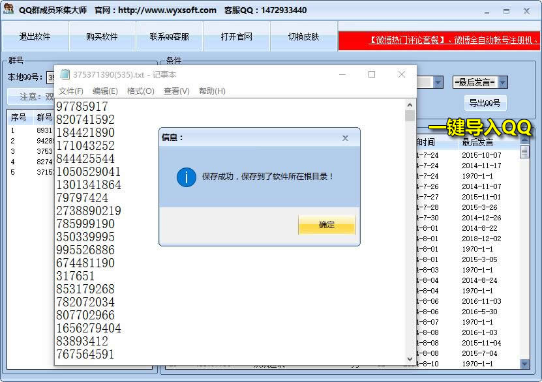
Task: Click the line 853179268 in Notepad
Action: click(x=85, y=289)
